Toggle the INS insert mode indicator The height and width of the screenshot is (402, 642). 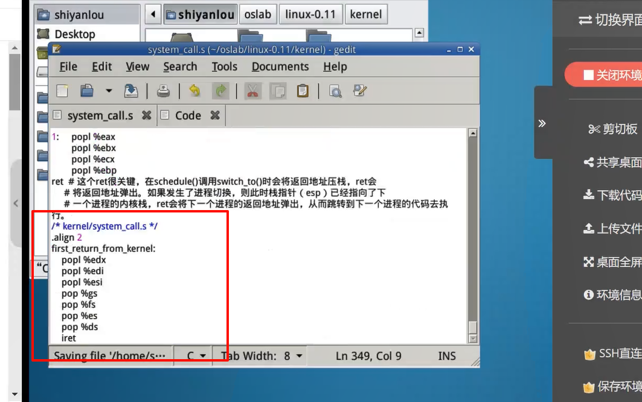pyautogui.click(x=446, y=356)
